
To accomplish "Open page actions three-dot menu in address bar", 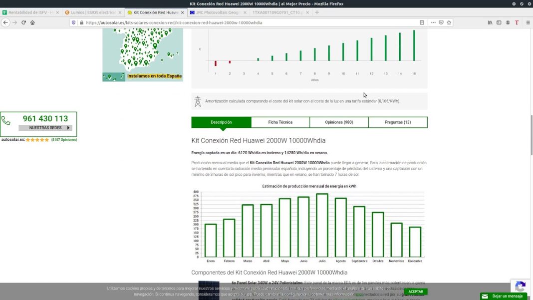I will (x=433, y=22).
